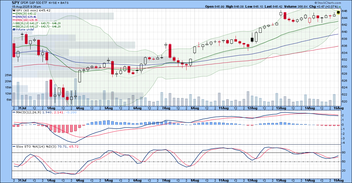The image size is (352, 183).
Task: Click the Volume 356.8K readout
Action: pyautogui.click(x=295, y=6)
